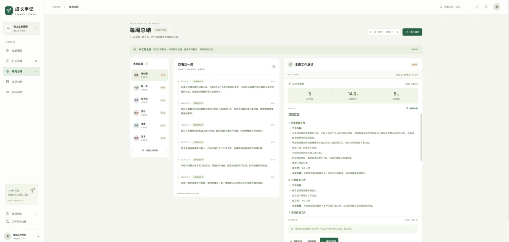The height and width of the screenshot is (242, 509).
Task: Click the 成长手记 leaf logo icon
Action: 9,10
